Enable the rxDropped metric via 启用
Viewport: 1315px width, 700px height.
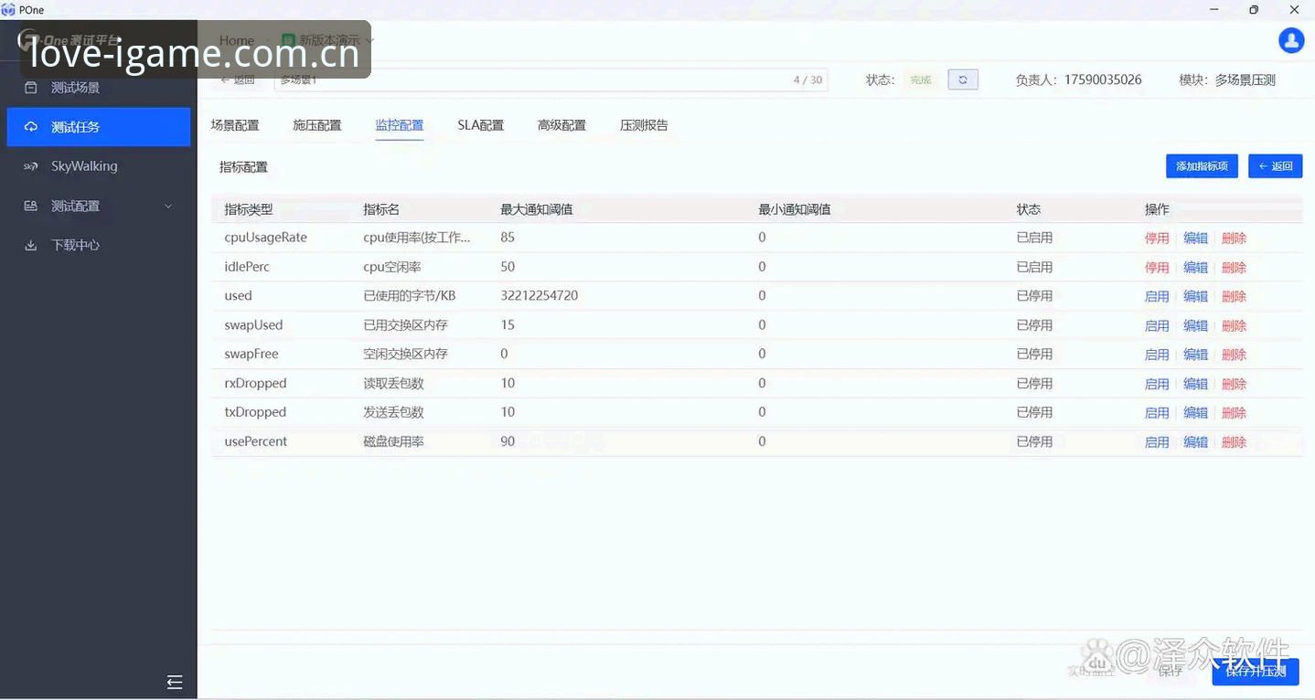(x=1157, y=384)
